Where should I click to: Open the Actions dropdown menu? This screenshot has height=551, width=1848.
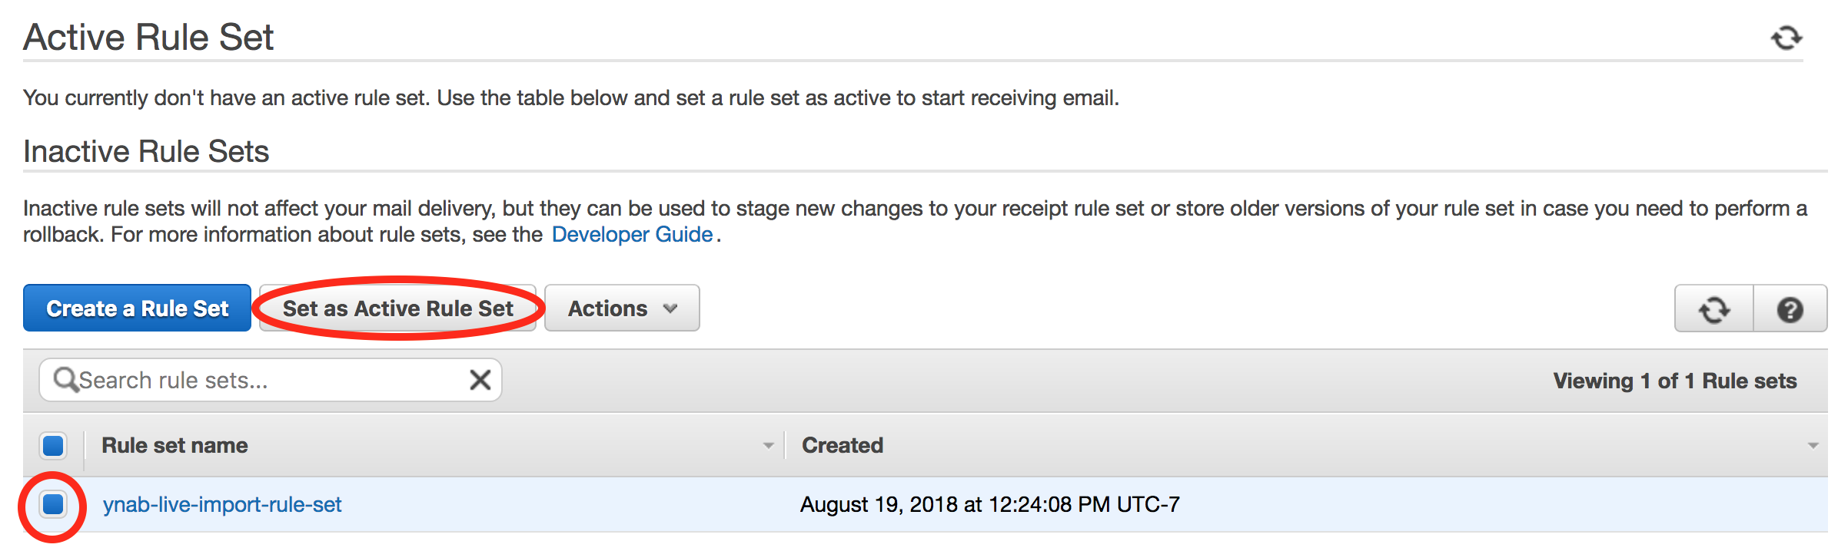(x=622, y=308)
